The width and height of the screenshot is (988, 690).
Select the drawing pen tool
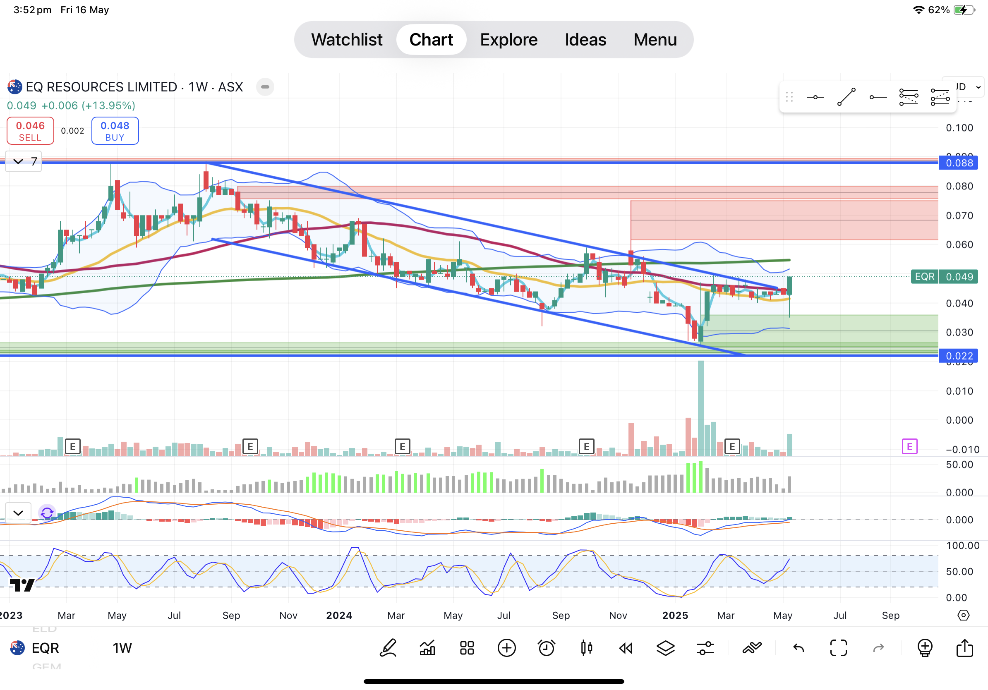pyautogui.click(x=388, y=648)
